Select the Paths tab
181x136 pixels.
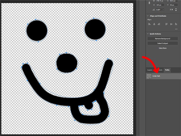click(x=167, y=70)
